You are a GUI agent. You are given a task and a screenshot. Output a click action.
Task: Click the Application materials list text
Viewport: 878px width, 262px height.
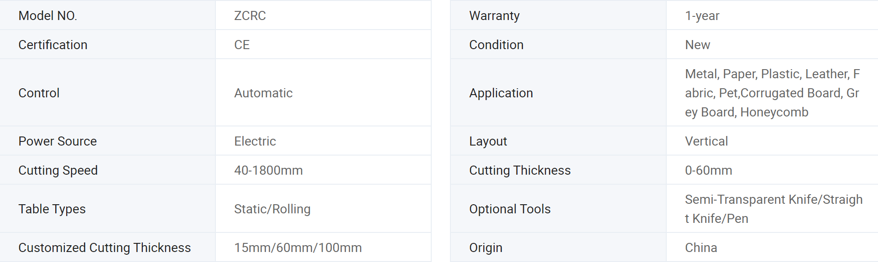(x=772, y=93)
